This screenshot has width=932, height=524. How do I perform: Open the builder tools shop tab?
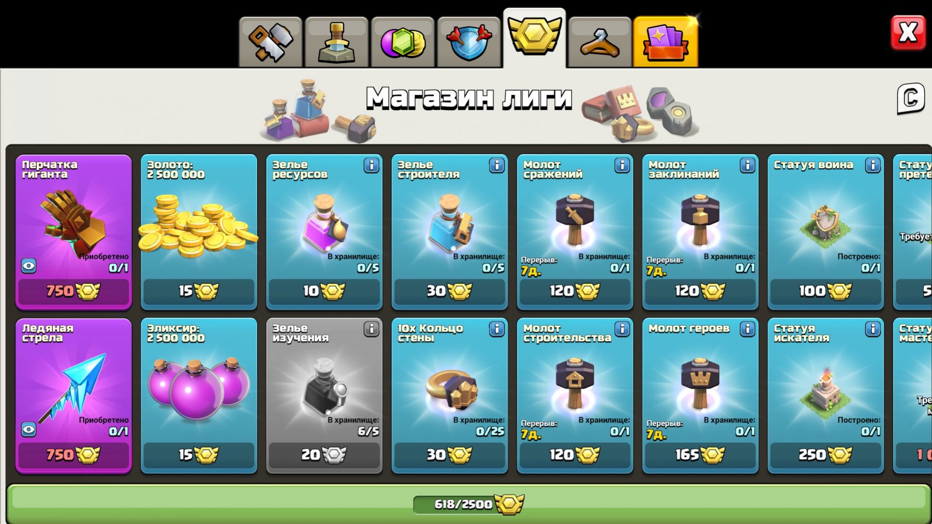[x=270, y=42]
